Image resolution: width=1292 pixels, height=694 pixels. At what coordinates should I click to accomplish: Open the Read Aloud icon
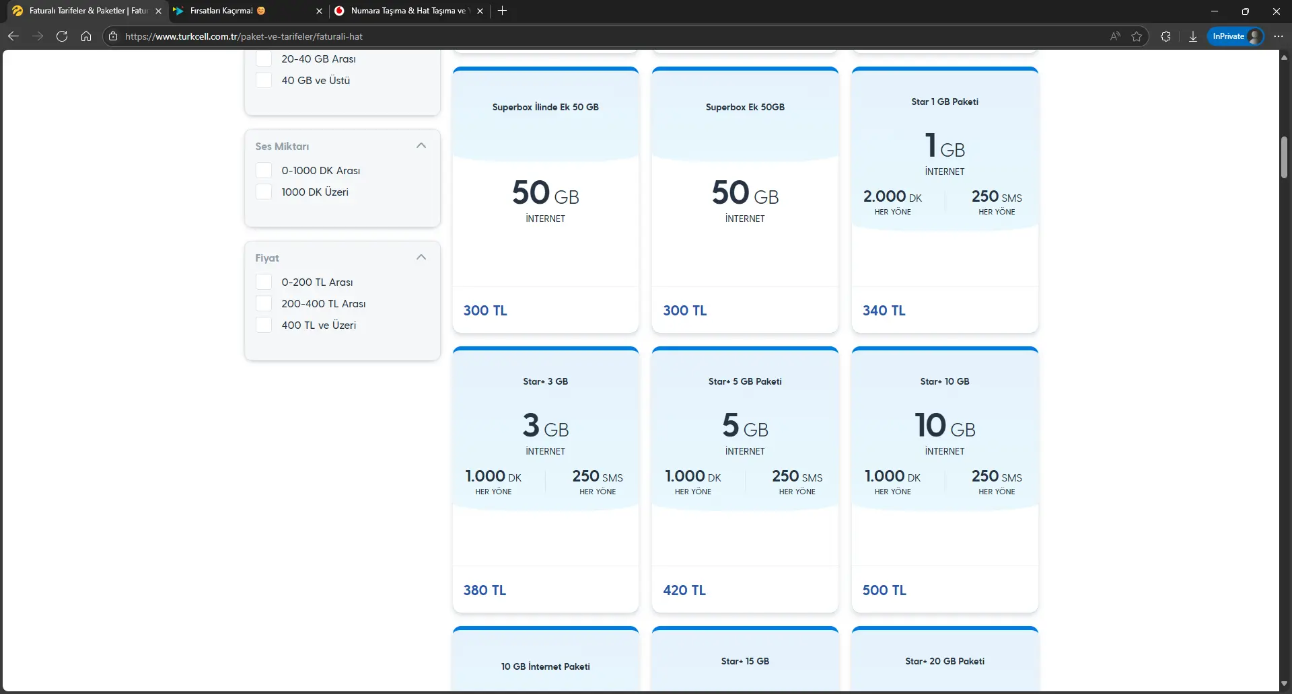1115,36
